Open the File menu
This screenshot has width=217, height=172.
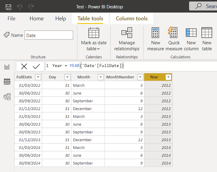coord(11,19)
